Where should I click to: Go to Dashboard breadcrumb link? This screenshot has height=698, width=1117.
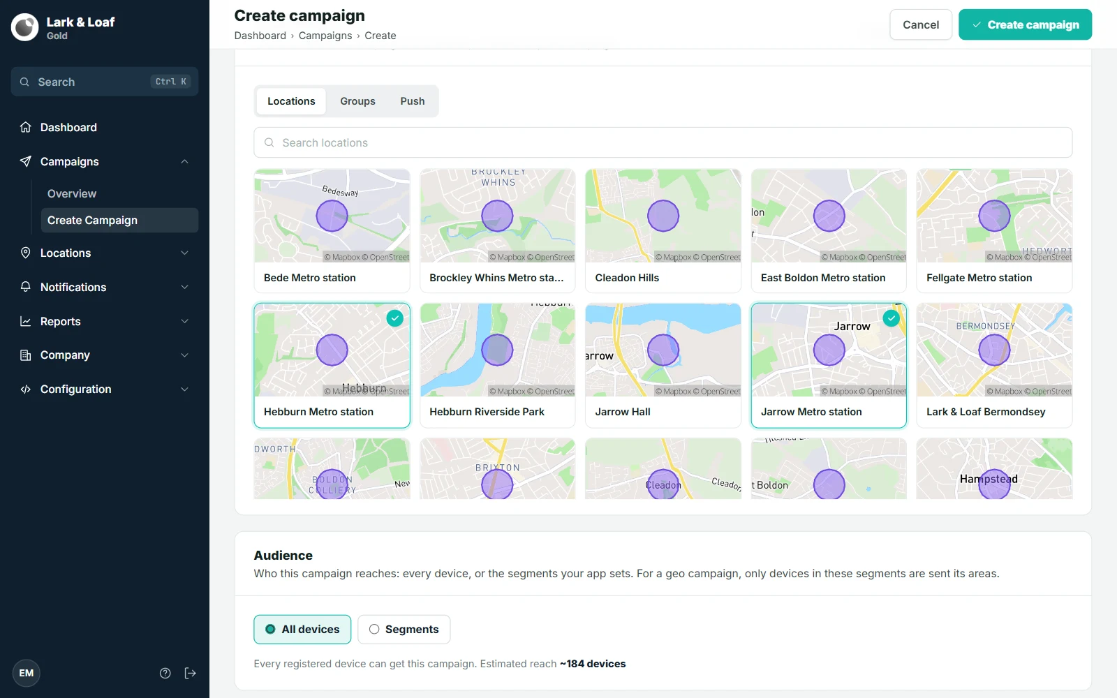260,36
